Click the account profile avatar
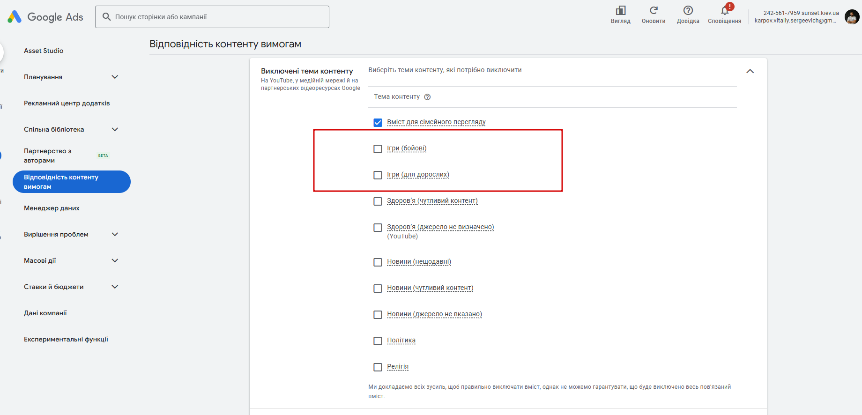Viewport: 862px width, 415px height. [852, 17]
